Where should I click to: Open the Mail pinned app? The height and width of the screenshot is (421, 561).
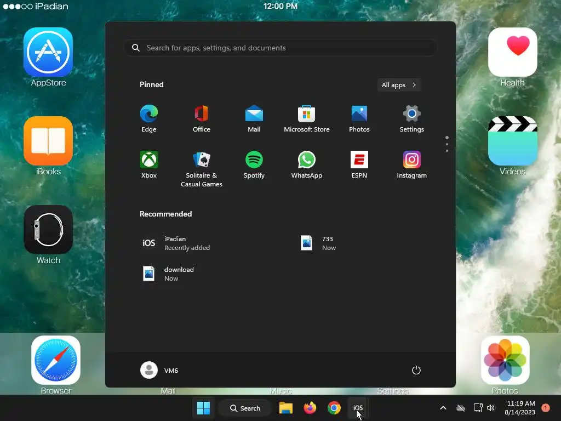pos(254,119)
